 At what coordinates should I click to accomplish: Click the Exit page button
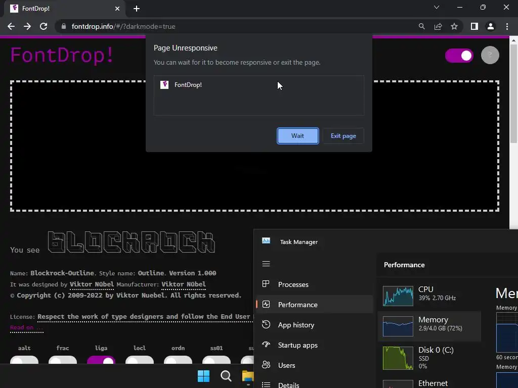click(343, 136)
